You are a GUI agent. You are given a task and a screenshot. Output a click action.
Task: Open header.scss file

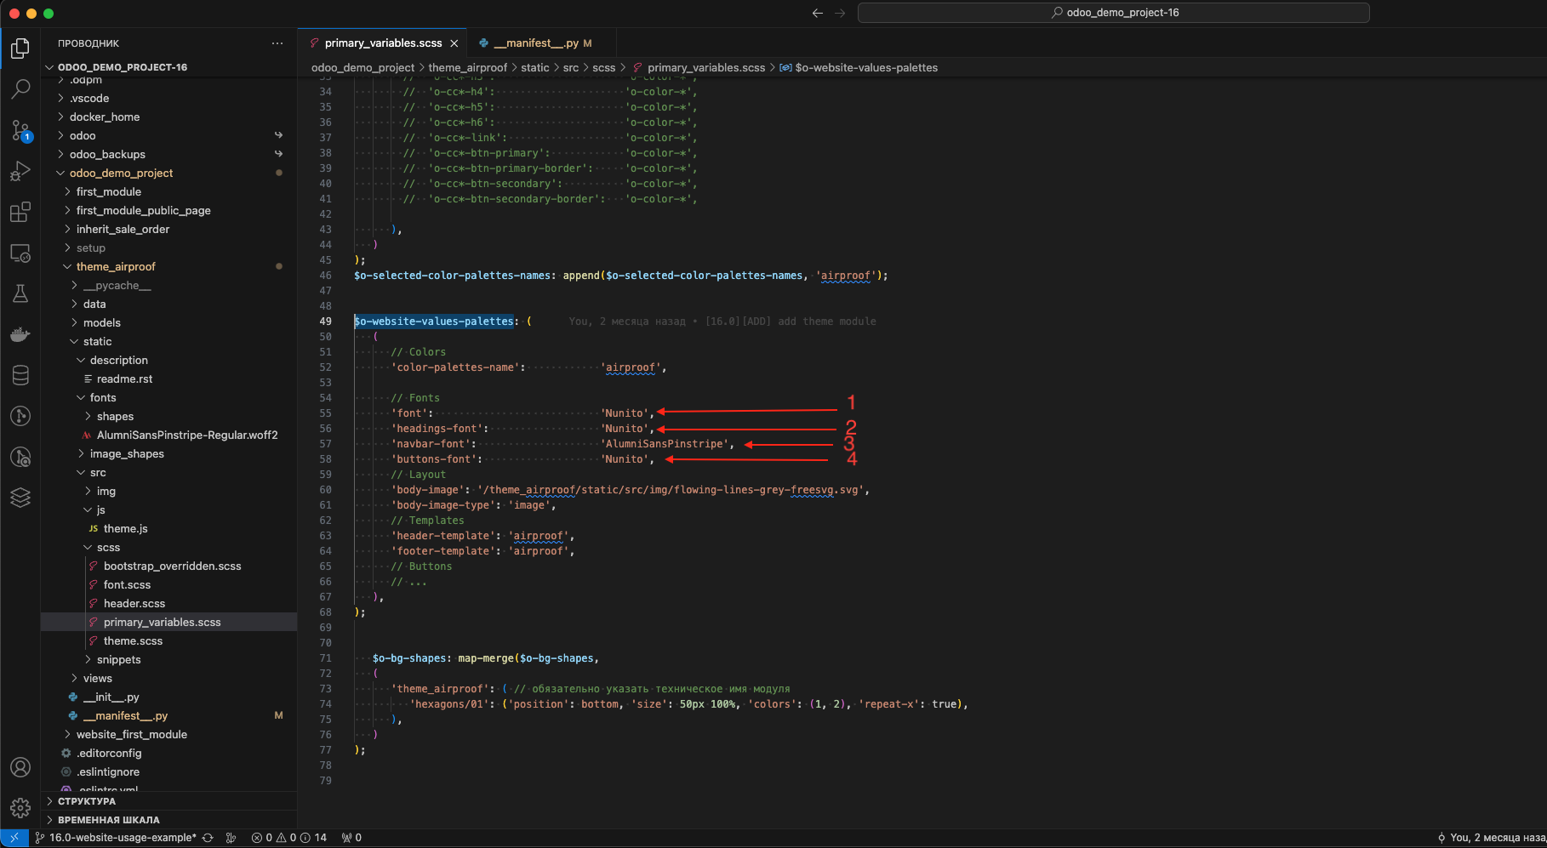point(168,604)
